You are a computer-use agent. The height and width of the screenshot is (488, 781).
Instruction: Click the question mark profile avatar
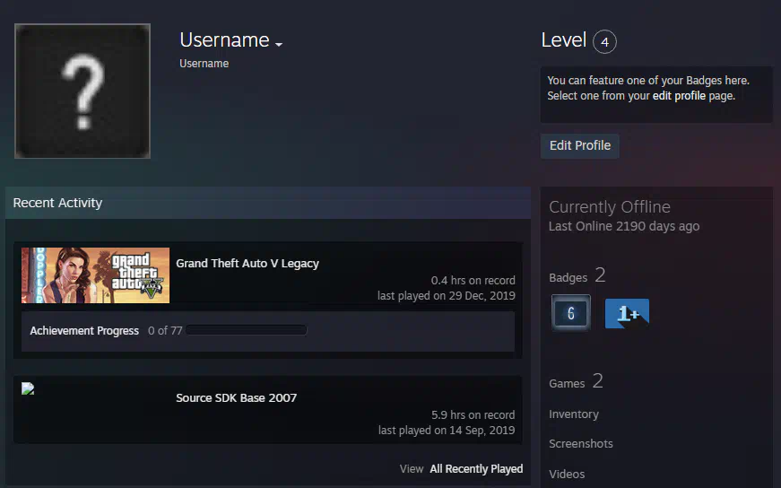click(82, 91)
